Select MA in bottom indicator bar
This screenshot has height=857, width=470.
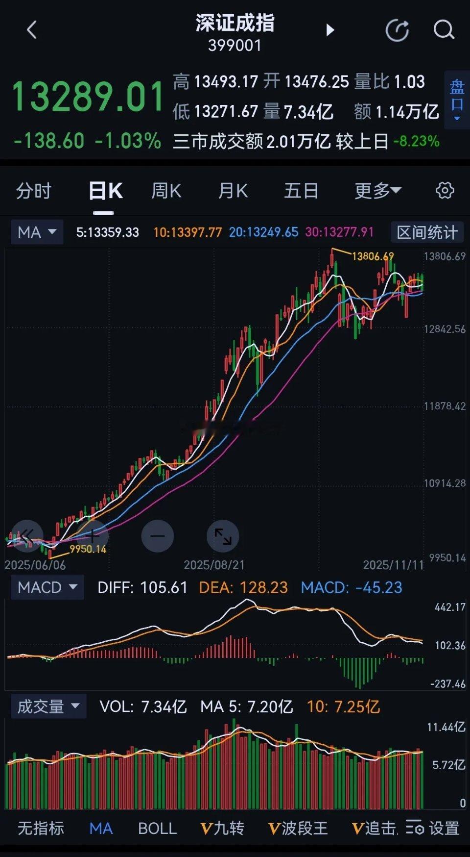(101, 828)
